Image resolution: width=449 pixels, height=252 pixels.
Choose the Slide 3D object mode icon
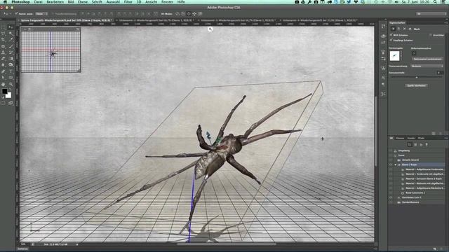click(x=194, y=13)
